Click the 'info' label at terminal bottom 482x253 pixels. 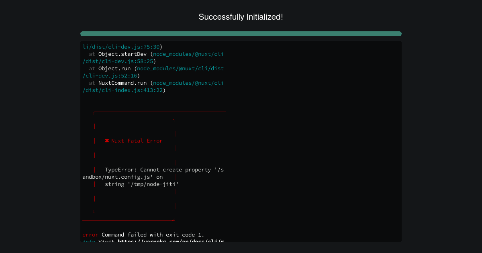pos(89,240)
